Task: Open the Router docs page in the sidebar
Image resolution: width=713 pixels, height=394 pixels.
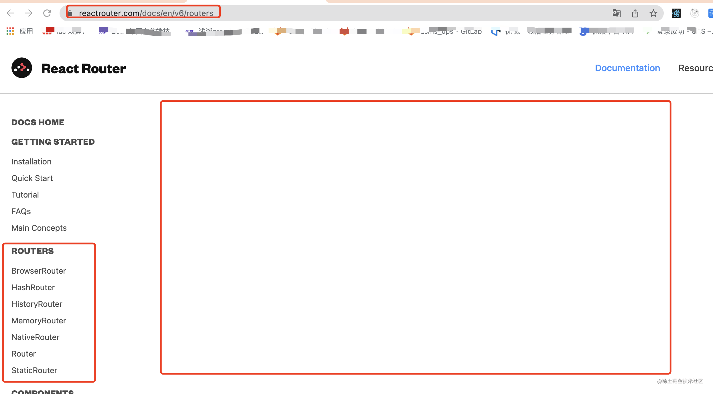Action: click(24, 354)
